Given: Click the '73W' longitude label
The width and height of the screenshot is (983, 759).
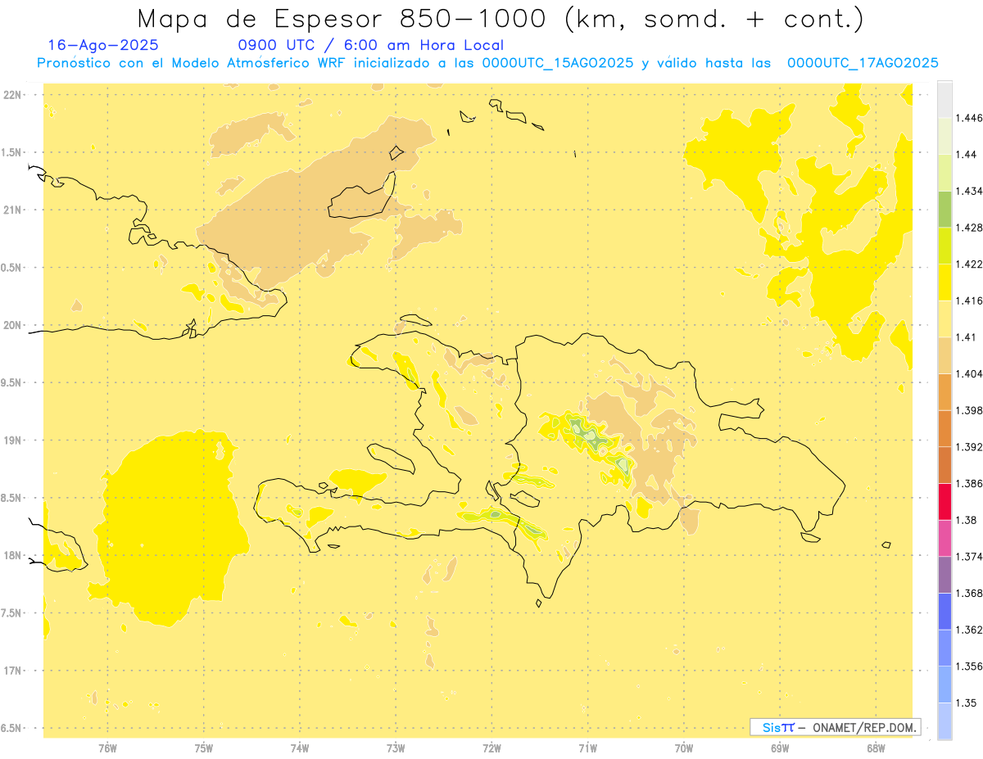Looking at the screenshot, I should [x=396, y=748].
